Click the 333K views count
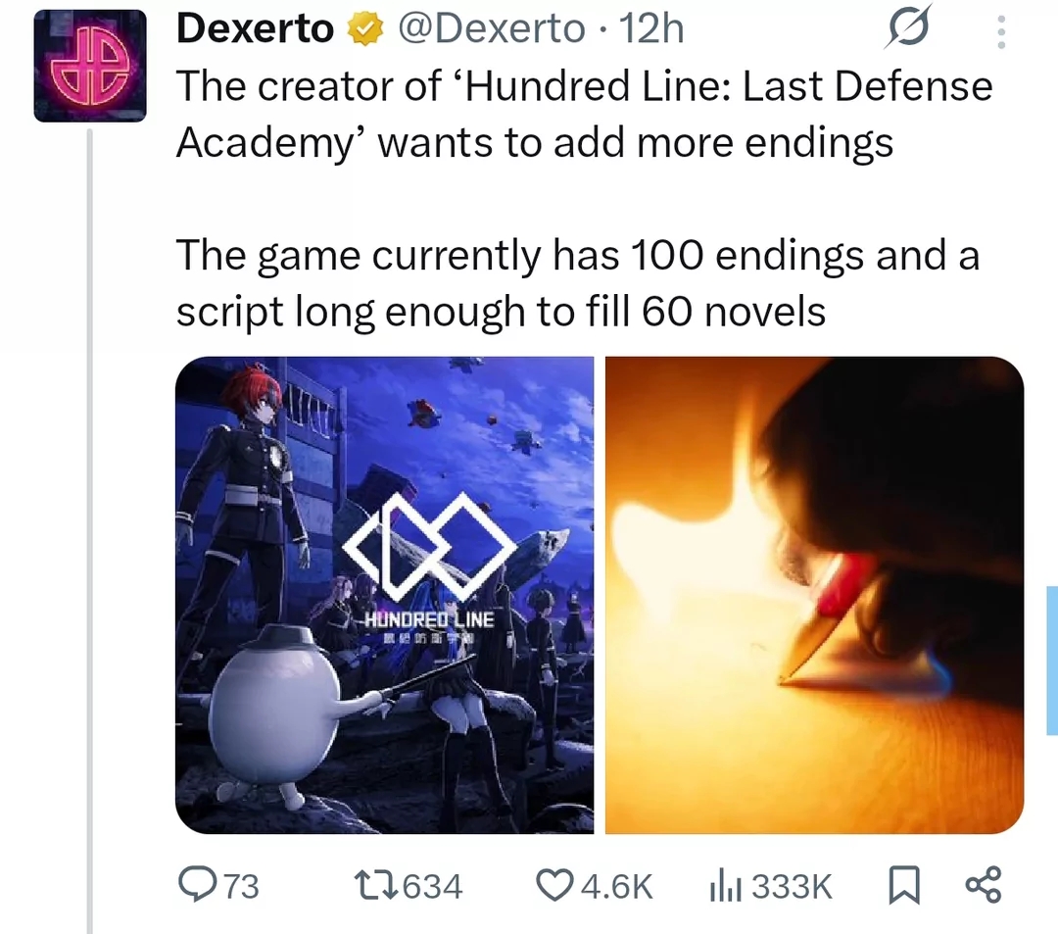The width and height of the screenshot is (1058, 934). point(793,886)
